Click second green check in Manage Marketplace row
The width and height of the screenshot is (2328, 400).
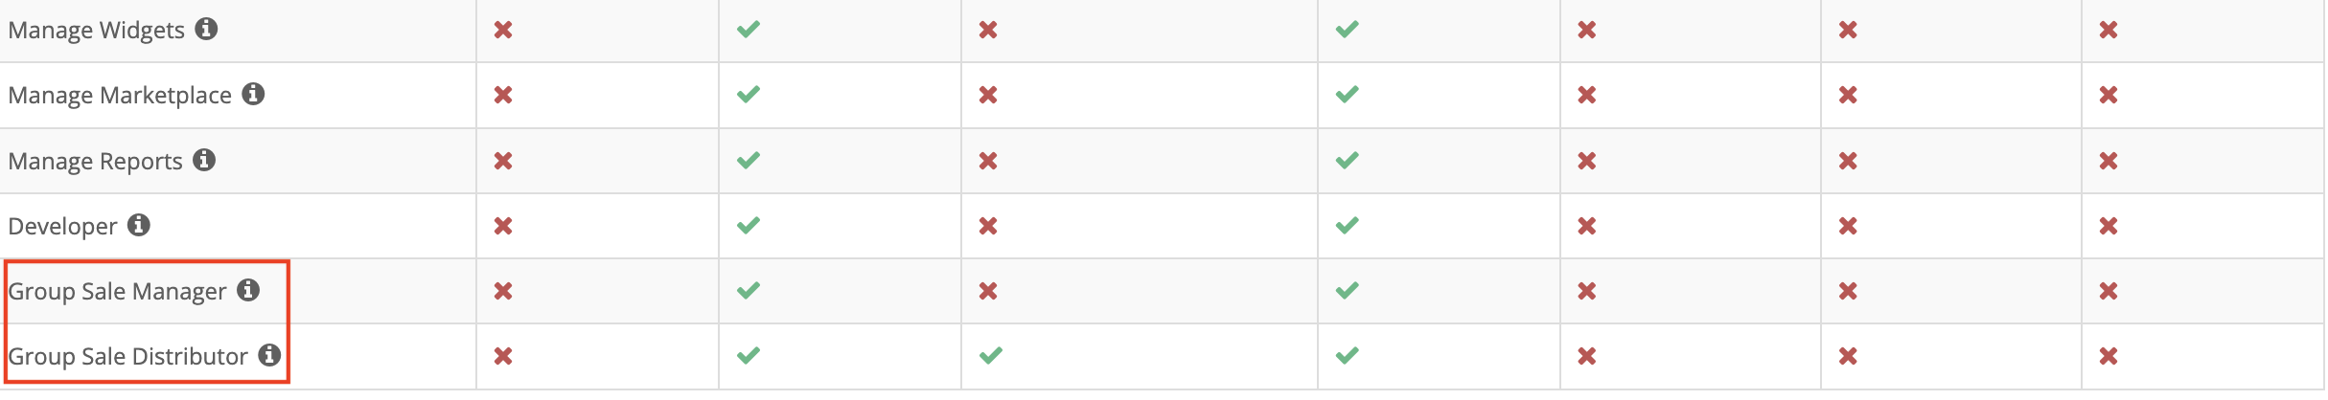(x=1348, y=94)
